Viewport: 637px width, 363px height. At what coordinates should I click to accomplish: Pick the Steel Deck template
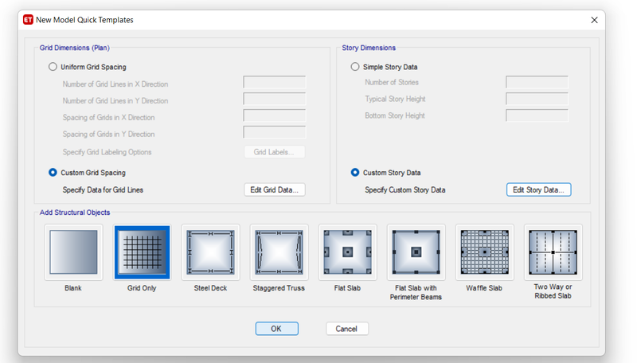point(210,252)
